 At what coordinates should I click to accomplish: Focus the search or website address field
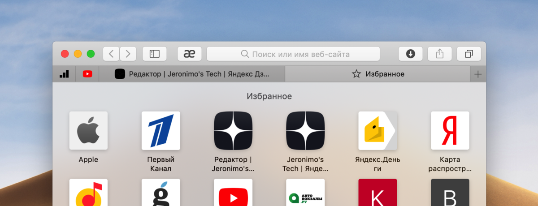pyautogui.click(x=293, y=54)
